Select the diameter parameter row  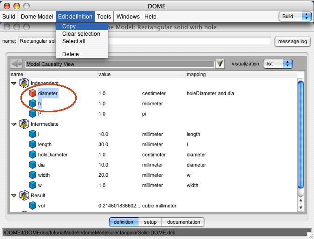153,93
